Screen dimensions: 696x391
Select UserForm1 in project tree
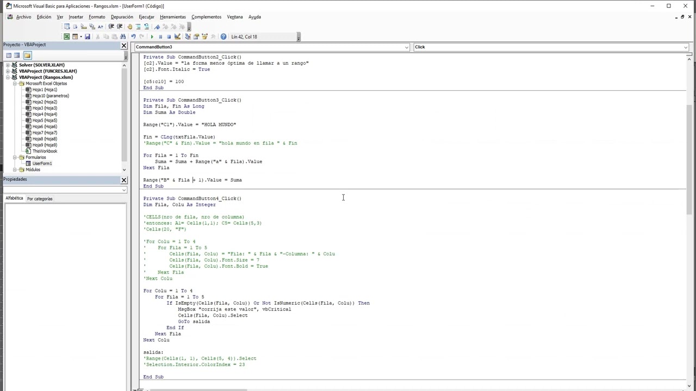(x=42, y=163)
